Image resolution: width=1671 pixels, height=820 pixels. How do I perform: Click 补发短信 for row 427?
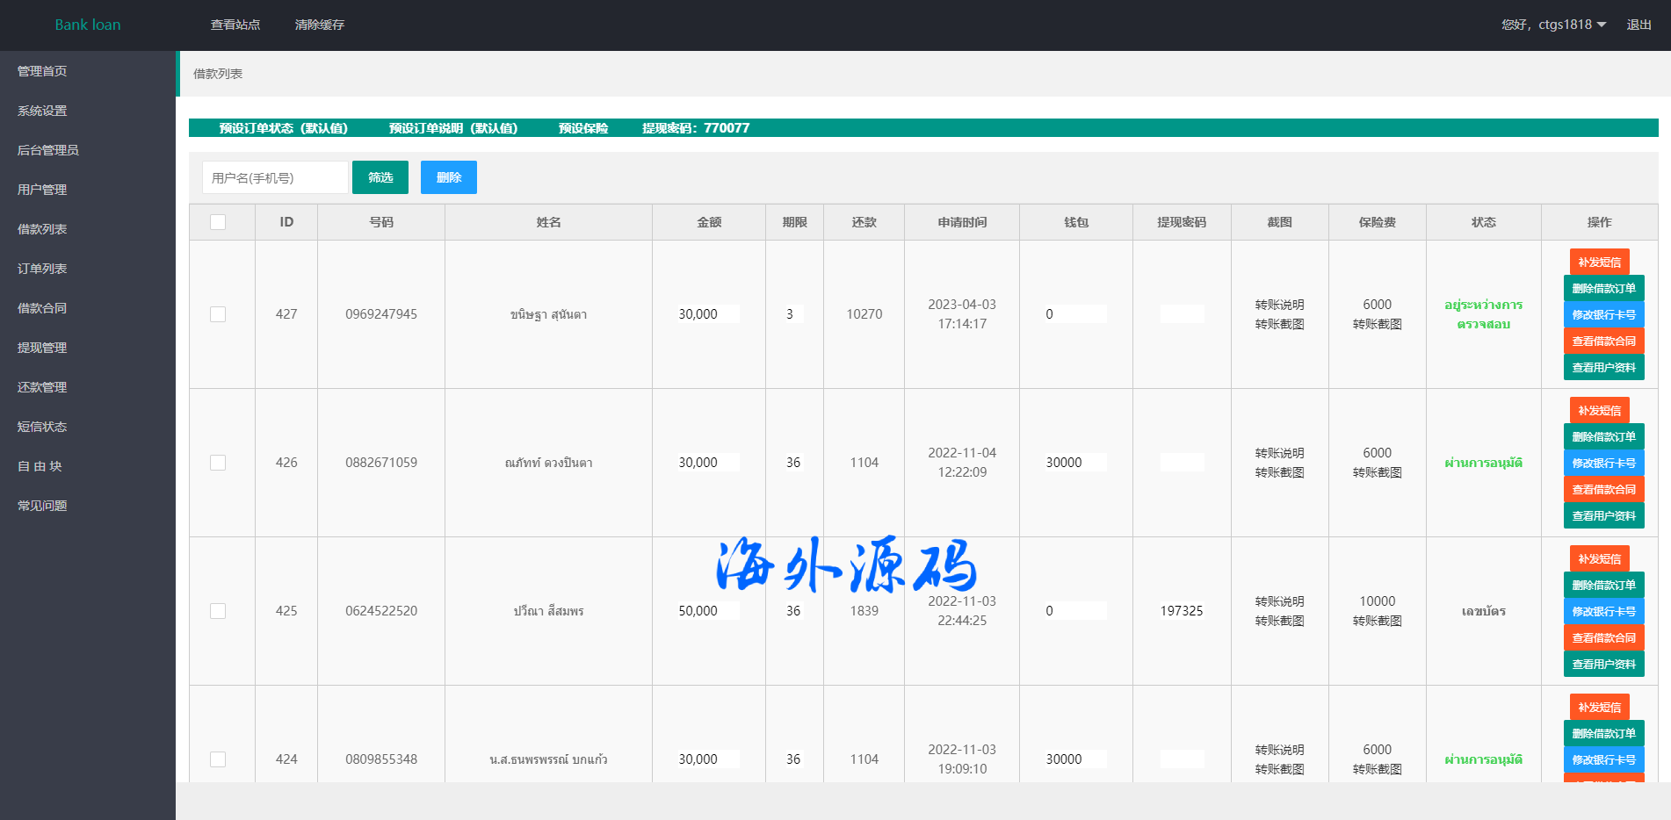point(1599,262)
